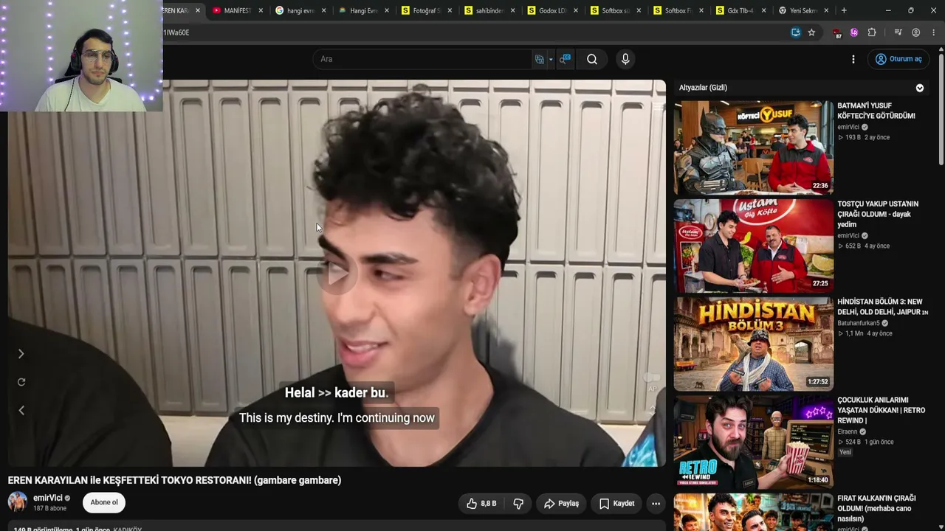This screenshot has height=531, width=945.
Task: Click the red extension icon with badge
Action: (836, 33)
